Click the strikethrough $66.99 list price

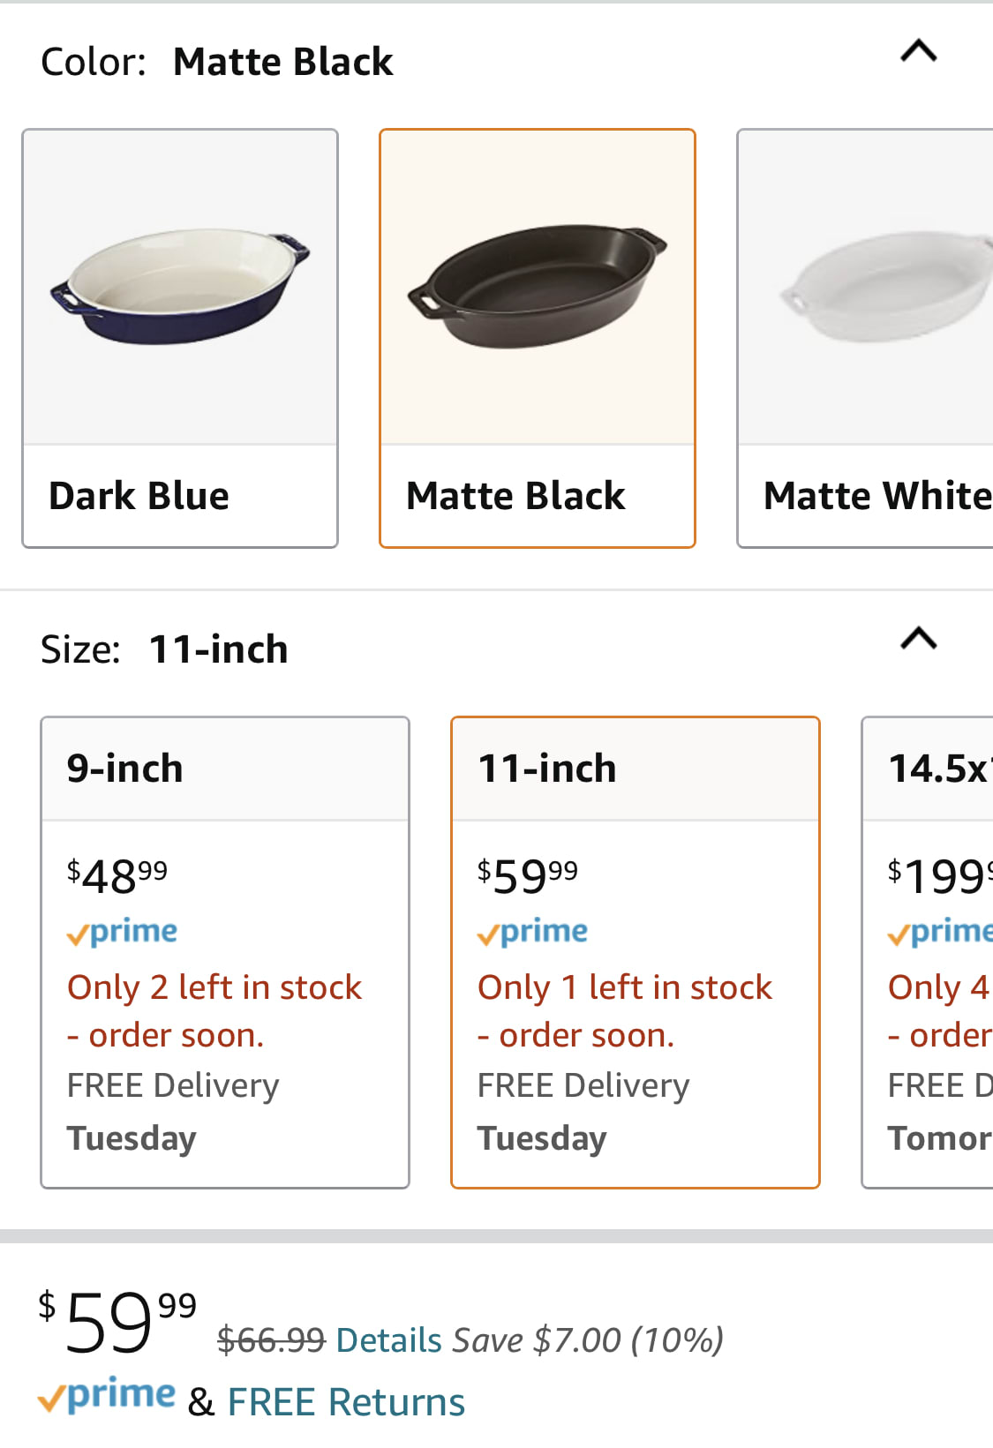[271, 1340]
